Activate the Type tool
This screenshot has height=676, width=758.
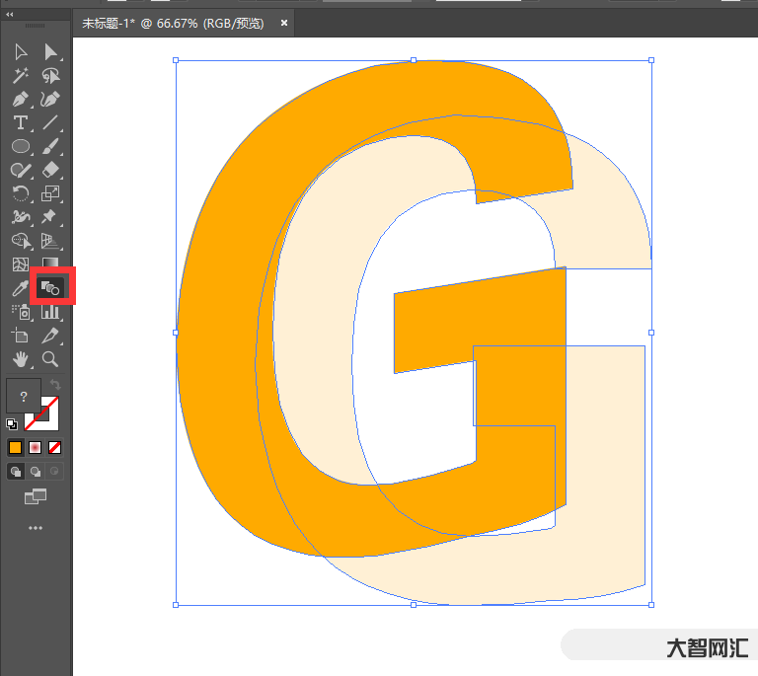tap(21, 123)
